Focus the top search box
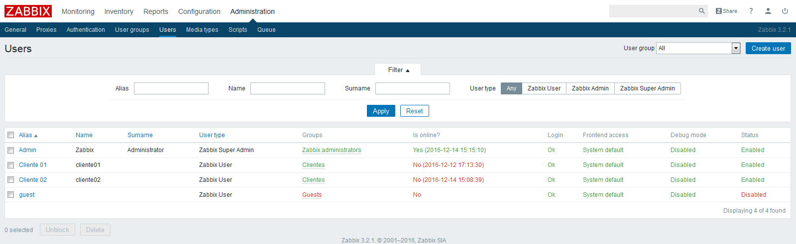Viewport: 796px width, 244px height. pos(653,11)
